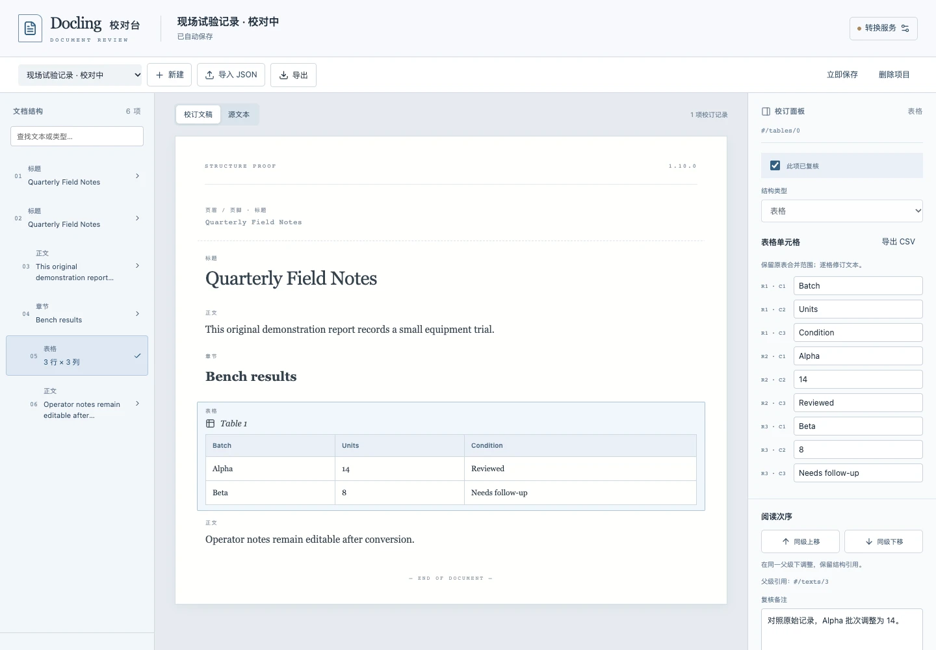Click the R1 · C2 field containing Units

858,309
